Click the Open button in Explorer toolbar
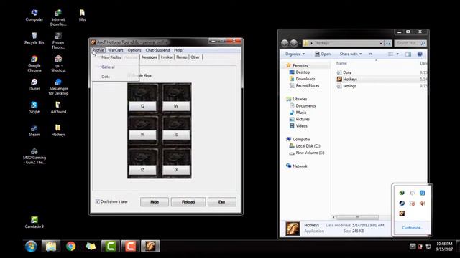This screenshot has height=258, width=460. point(323,54)
